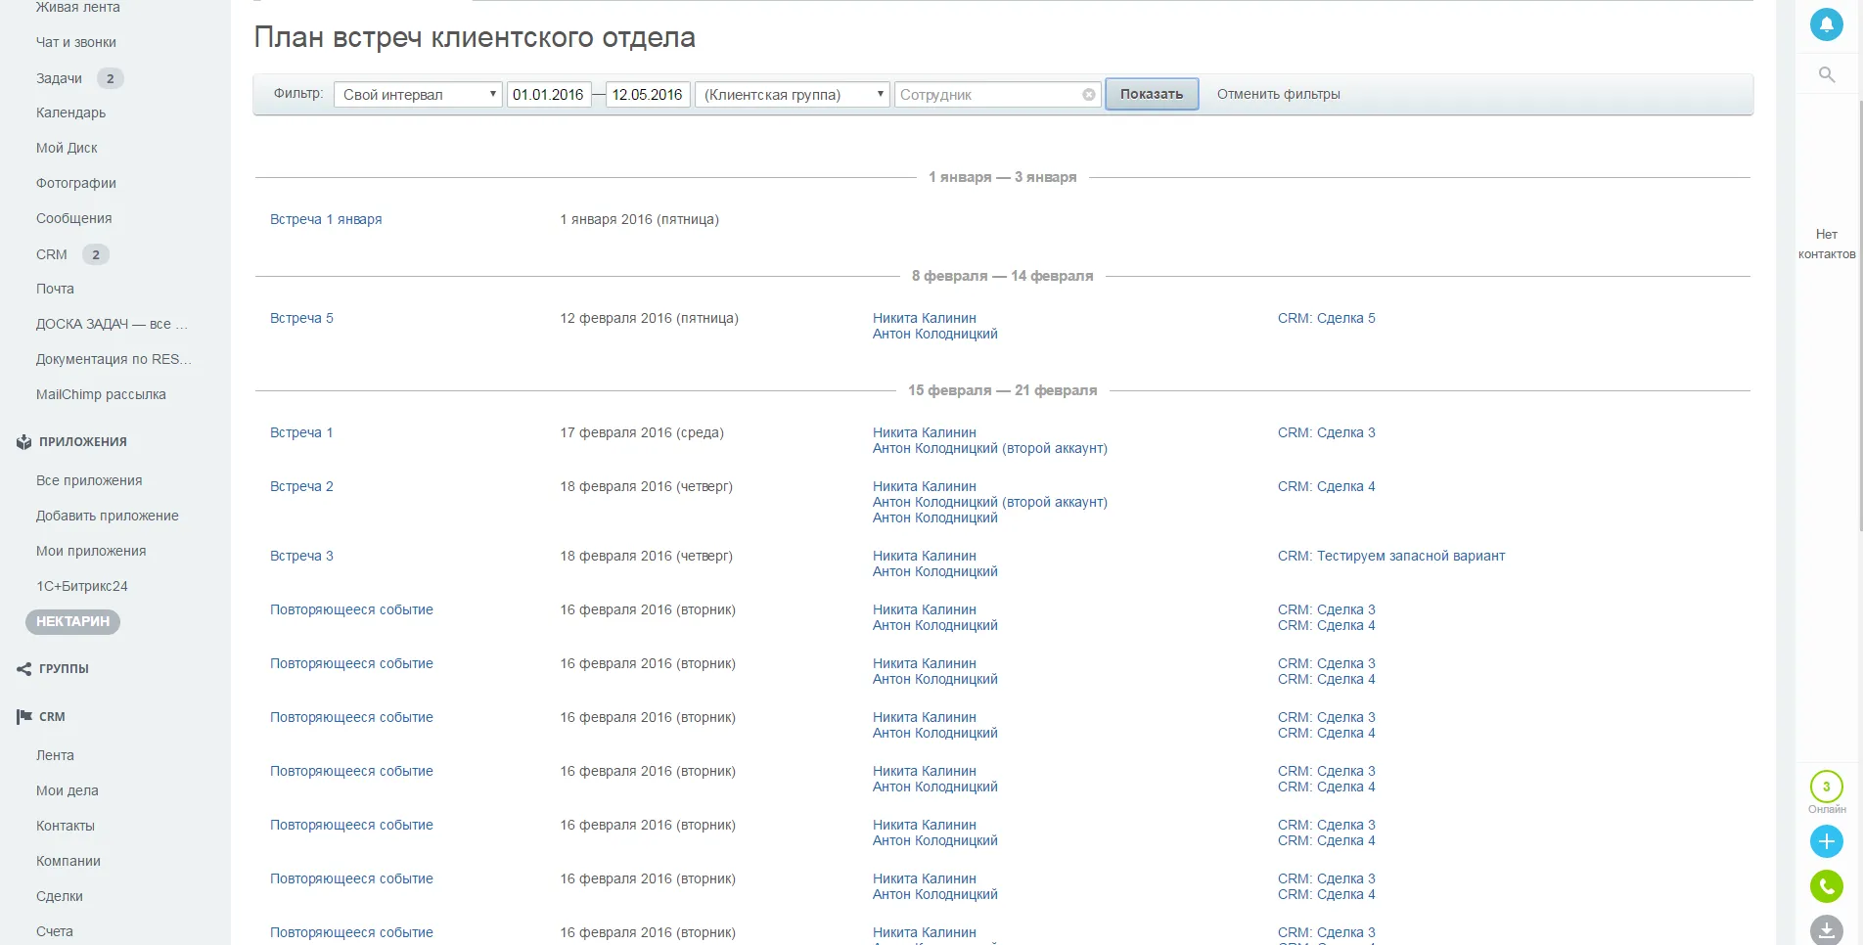Open Задачи in the left menu
1863x945 pixels.
tap(59, 78)
